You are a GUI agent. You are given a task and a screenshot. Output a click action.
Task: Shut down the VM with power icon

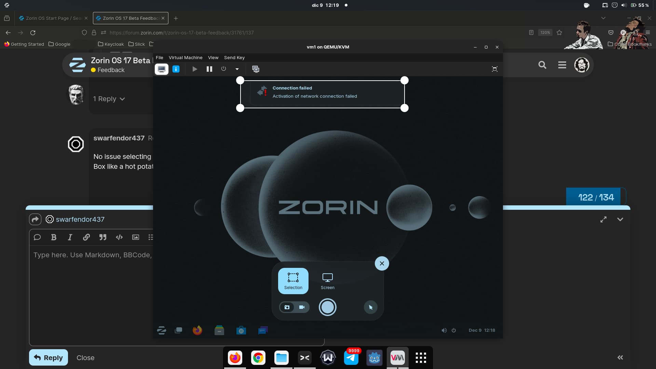pos(223,69)
